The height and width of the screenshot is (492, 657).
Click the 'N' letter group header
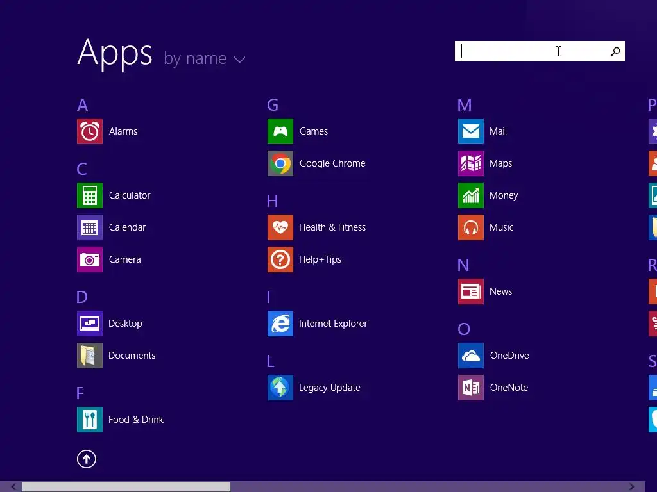point(463,265)
